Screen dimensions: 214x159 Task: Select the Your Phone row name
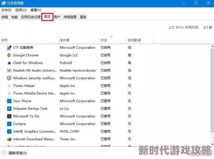click(22, 101)
